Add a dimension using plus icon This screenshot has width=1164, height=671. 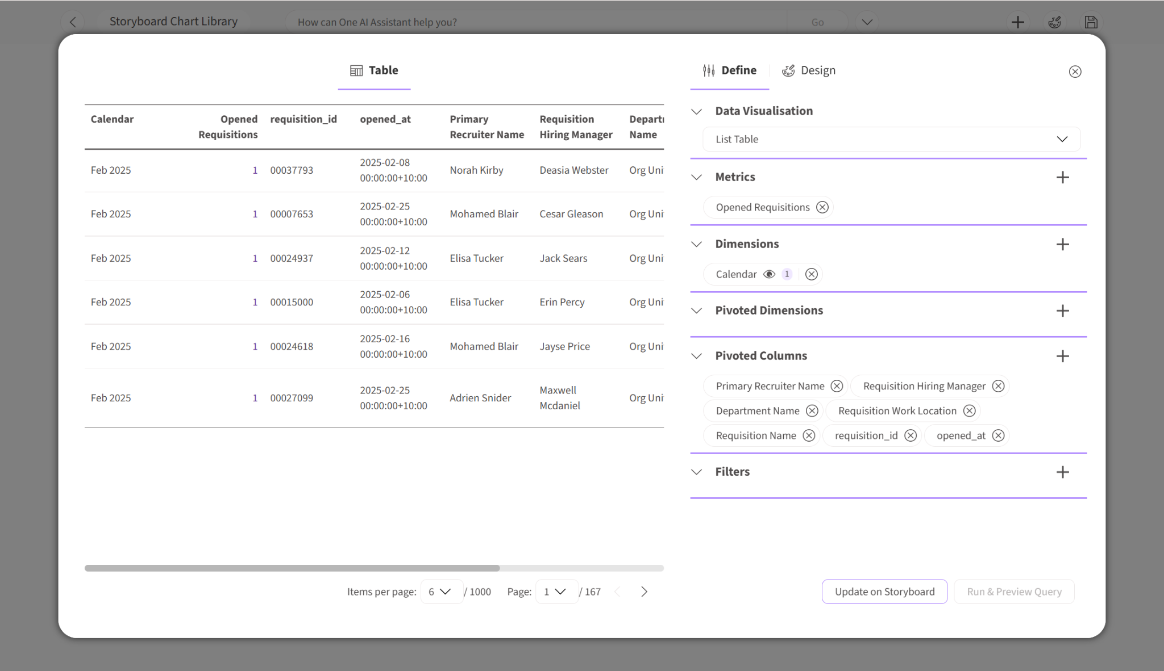coord(1062,244)
